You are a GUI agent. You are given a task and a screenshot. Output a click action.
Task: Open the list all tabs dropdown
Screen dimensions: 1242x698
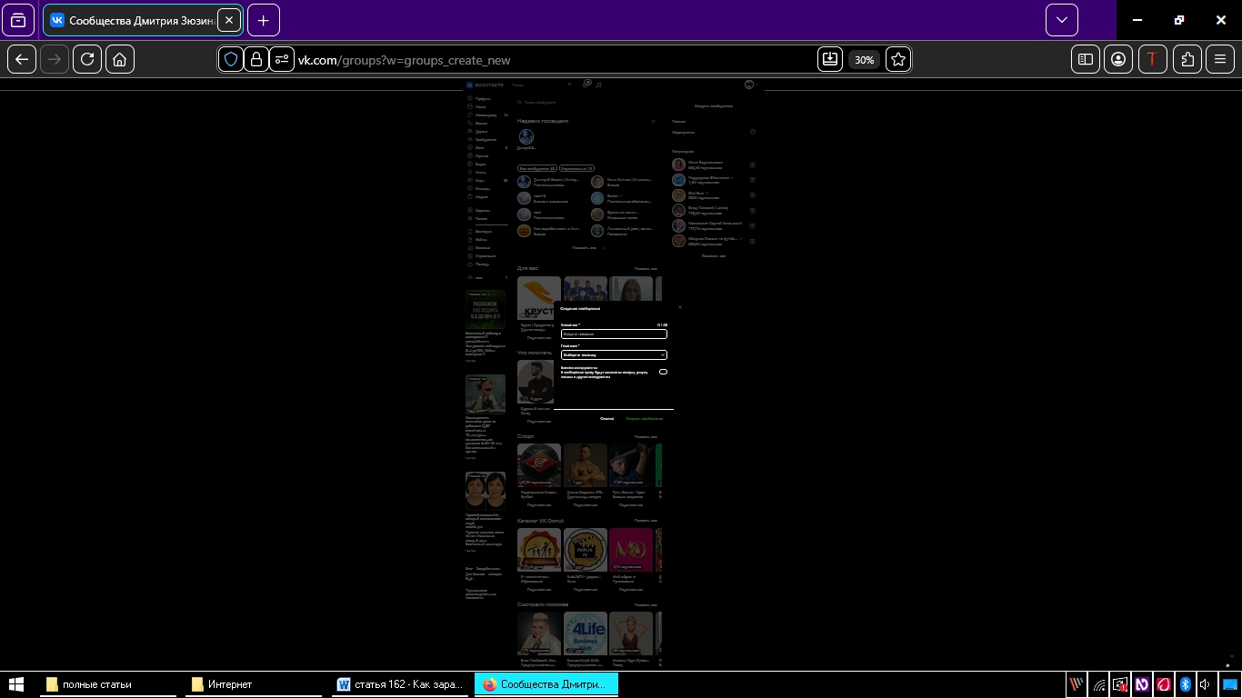(1061, 20)
